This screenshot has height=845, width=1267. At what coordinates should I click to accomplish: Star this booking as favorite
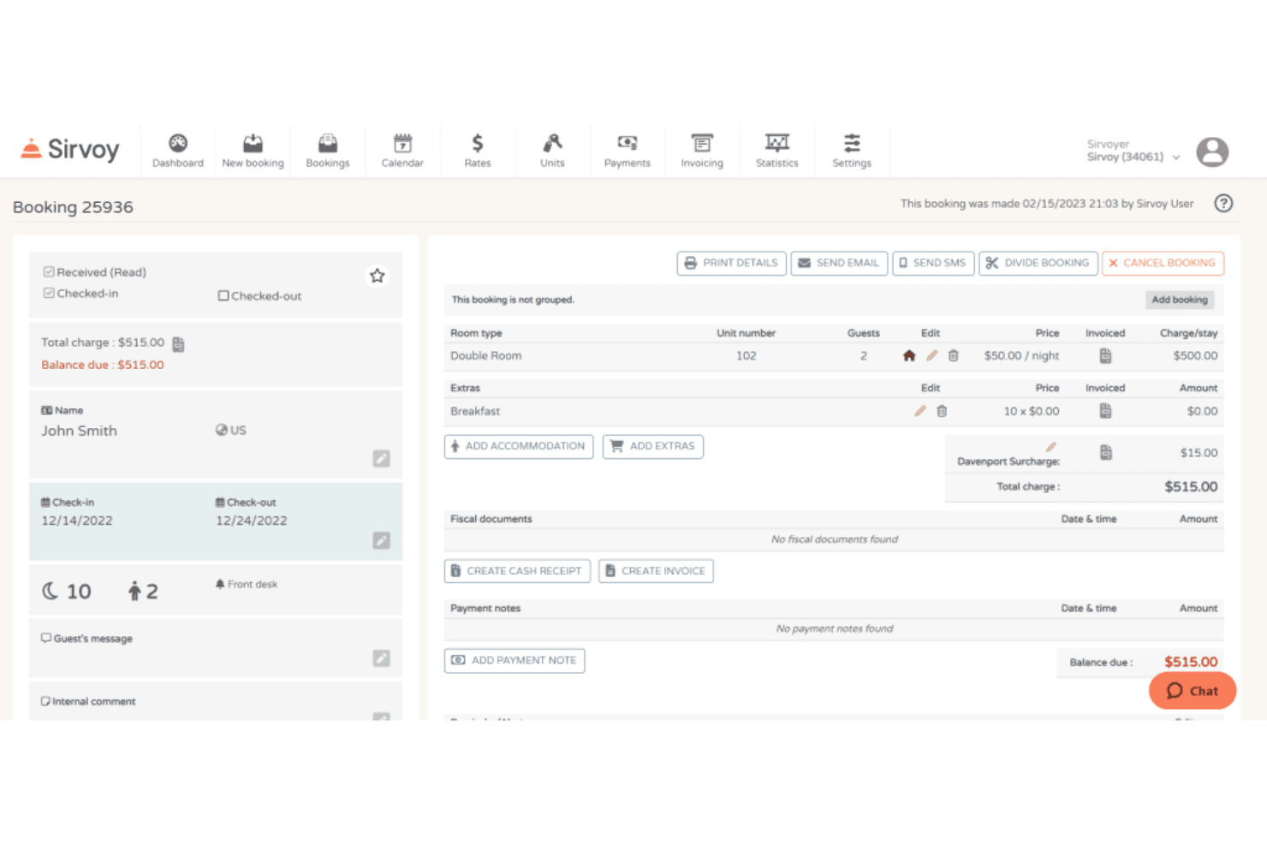pos(377,276)
